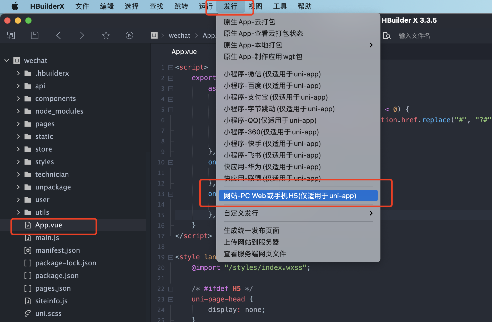This screenshot has height=322, width=492.
Task: Expand the components folder
Action: coord(18,99)
